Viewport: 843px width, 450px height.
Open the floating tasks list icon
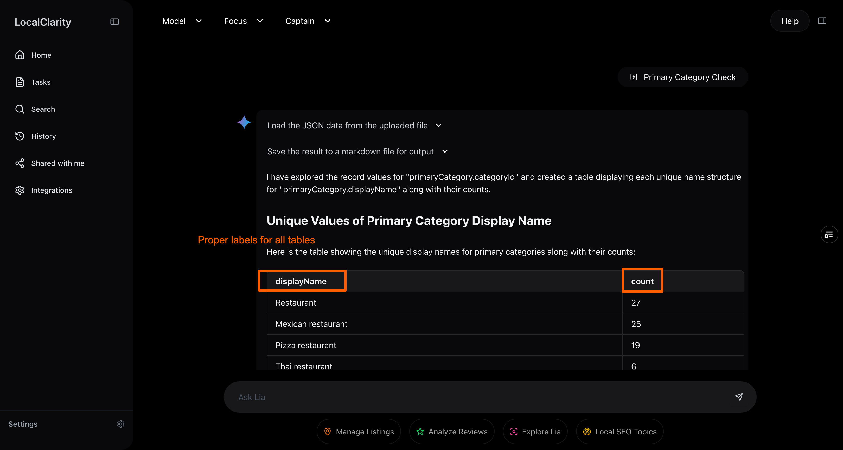829,235
